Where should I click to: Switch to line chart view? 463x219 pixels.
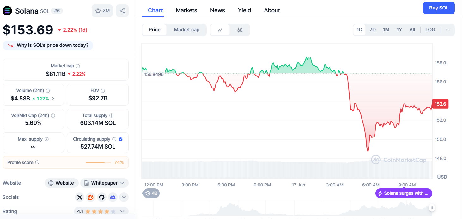[x=220, y=30]
